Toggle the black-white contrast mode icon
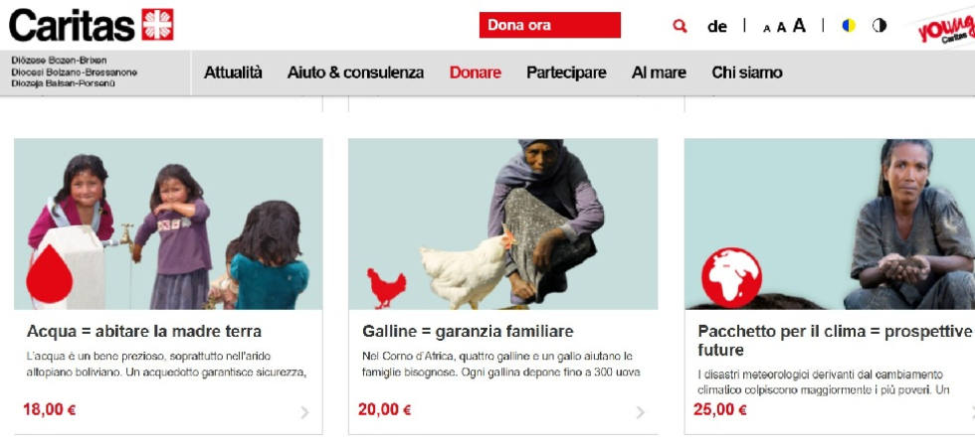 pyautogui.click(x=879, y=26)
